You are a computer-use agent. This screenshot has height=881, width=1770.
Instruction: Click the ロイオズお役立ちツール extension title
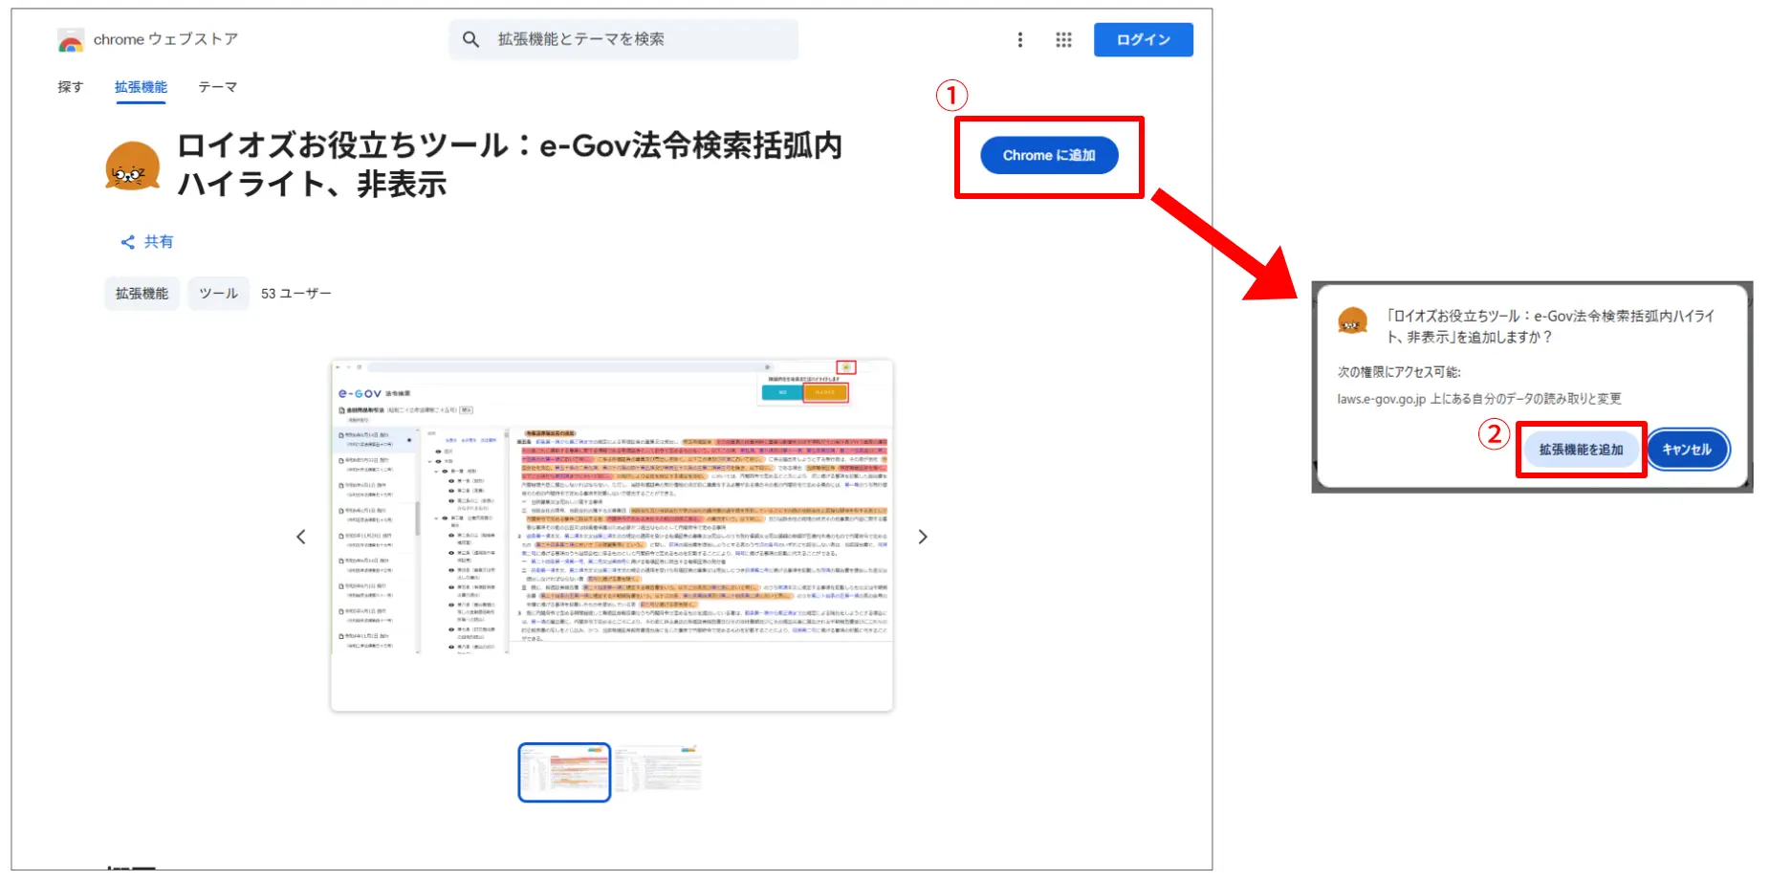tap(510, 165)
